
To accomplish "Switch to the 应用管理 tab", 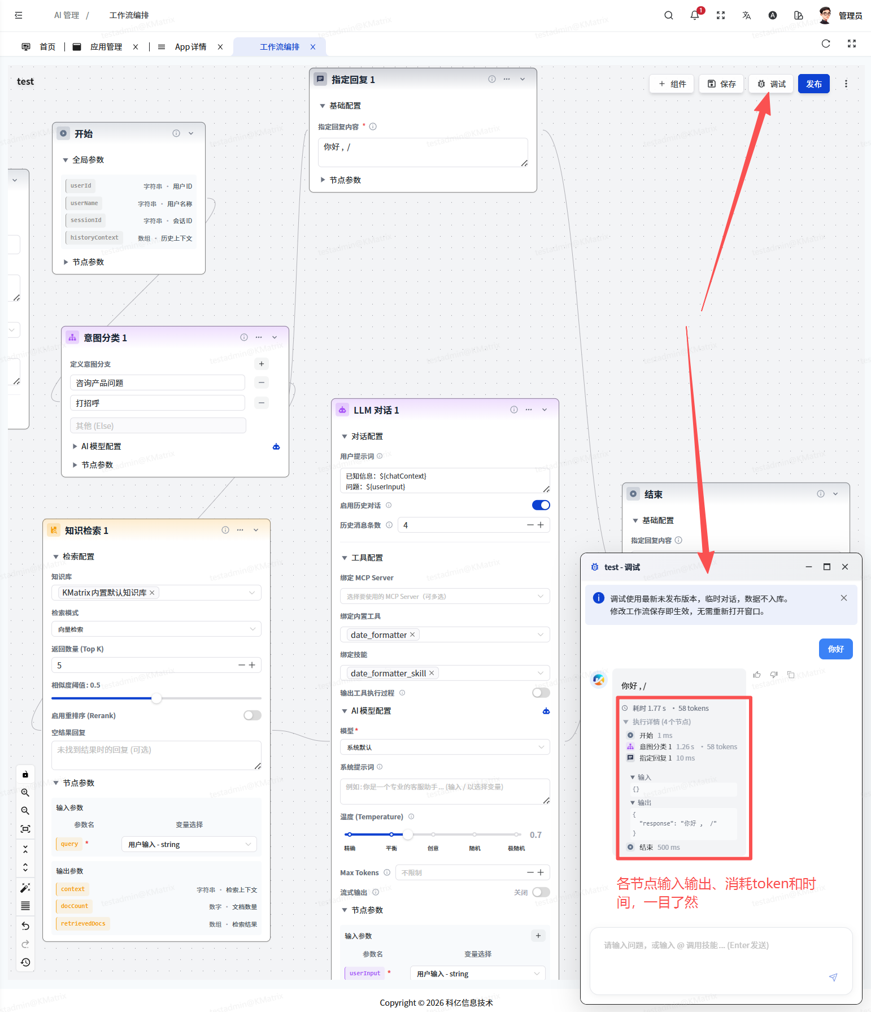I will 106,47.
